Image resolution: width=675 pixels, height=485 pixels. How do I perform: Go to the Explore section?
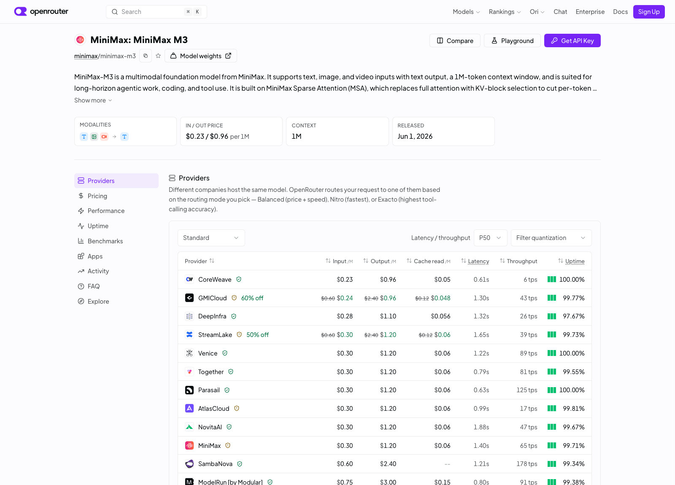[x=116, y=302]
